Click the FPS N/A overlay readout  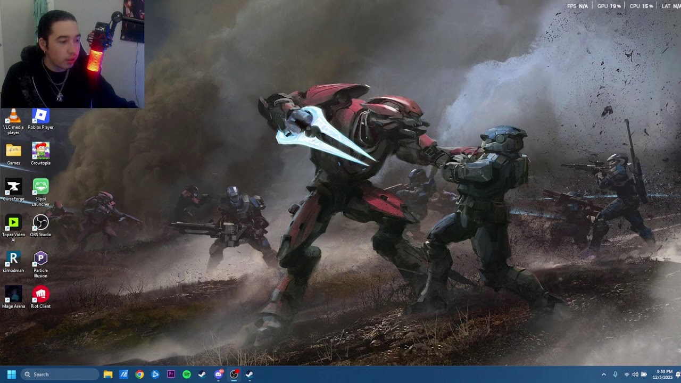577,6
